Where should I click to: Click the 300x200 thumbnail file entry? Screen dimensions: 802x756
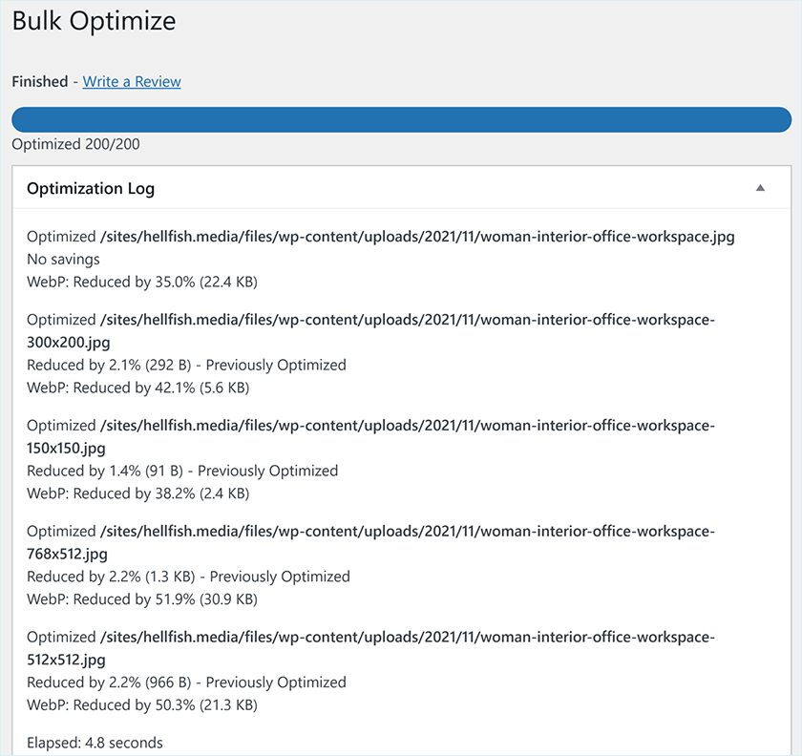382,329
